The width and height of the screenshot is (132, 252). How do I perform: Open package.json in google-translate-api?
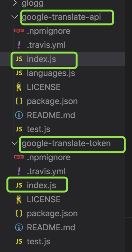click(x=52, y=101)
